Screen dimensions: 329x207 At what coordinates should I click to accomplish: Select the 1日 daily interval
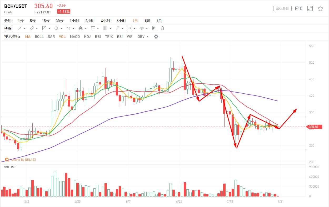click(135, 21)
